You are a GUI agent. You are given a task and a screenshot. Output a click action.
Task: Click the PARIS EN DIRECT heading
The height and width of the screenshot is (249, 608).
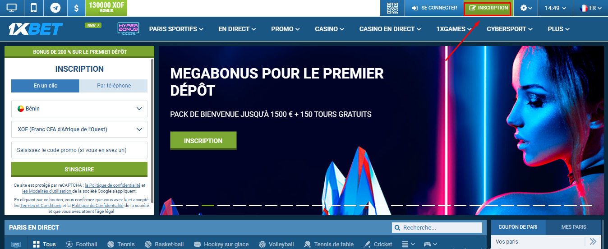click(34, 227)
